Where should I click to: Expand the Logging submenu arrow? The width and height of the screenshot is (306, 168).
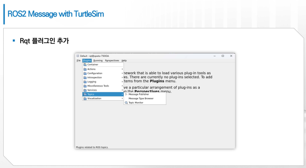[122, 82]
